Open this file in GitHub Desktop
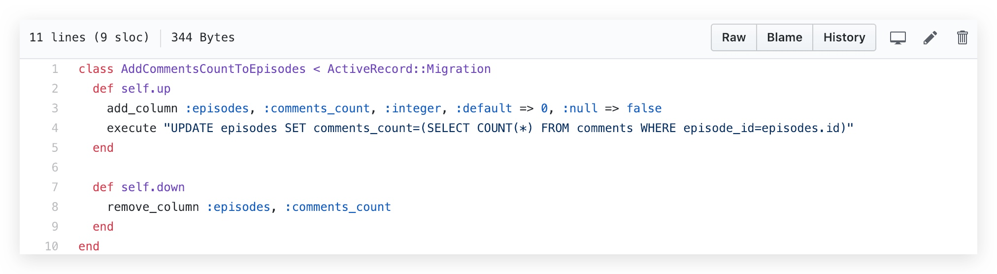 point(897,37)
